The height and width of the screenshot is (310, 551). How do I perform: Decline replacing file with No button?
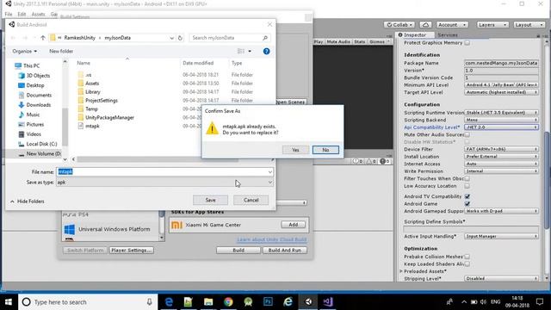point(325,150)
